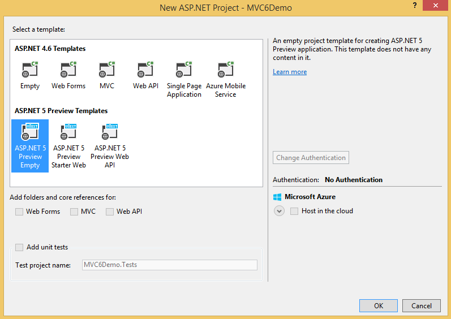The image size is (451, 319).
Task: Click the Test project name field
Action: tap(169, 265)
